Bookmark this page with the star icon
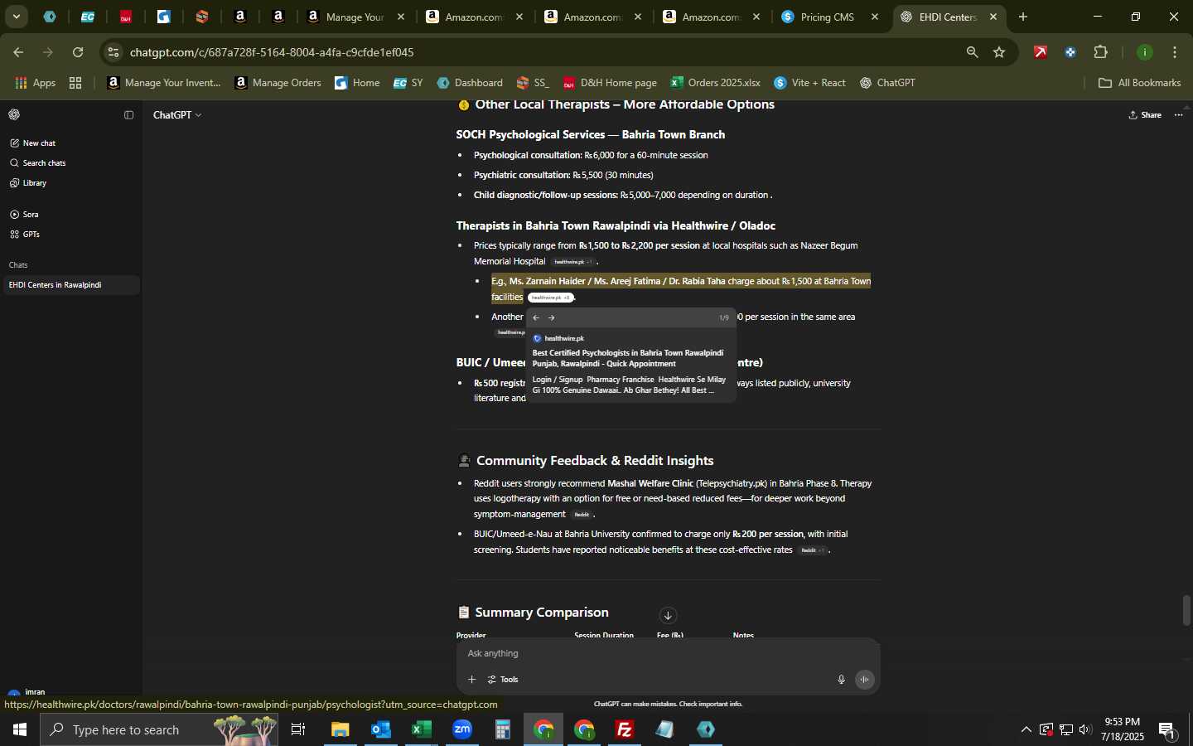Screen dimensions: 1193x746 click(x=999, y=52)
